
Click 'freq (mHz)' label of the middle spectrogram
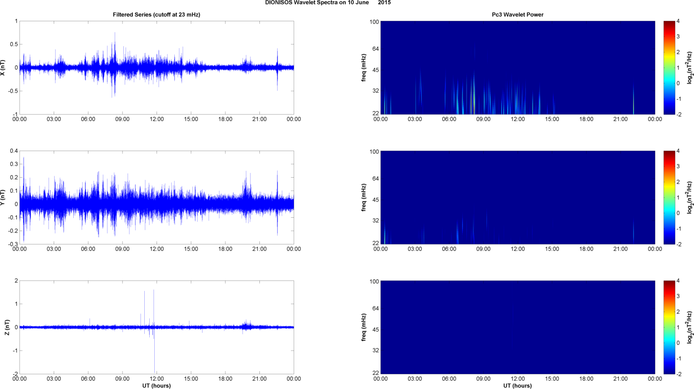point(364,197)
